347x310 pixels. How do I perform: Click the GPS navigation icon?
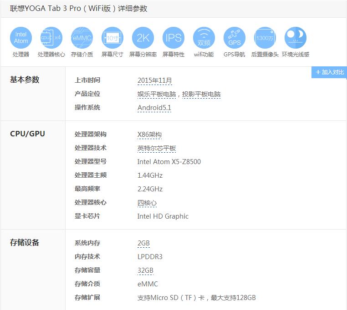[x=235, y=38]
